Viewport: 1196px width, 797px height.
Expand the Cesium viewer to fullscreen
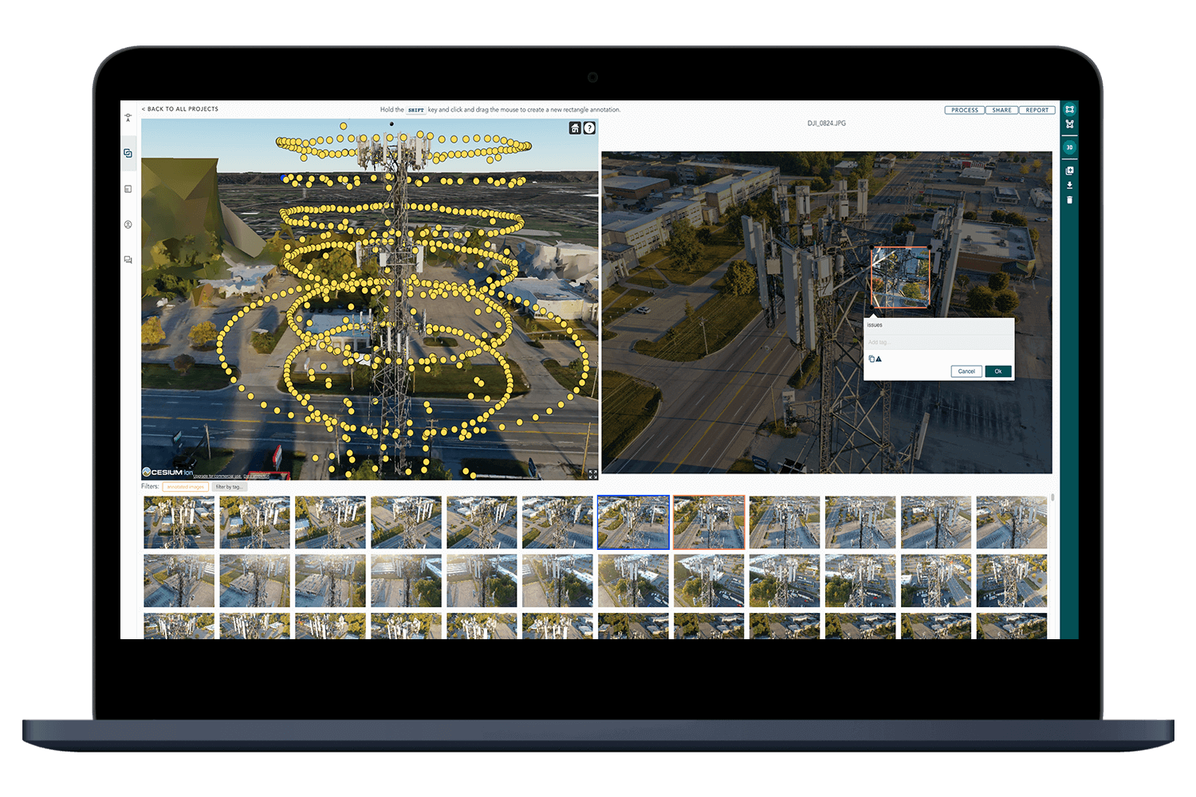(592, 473)
